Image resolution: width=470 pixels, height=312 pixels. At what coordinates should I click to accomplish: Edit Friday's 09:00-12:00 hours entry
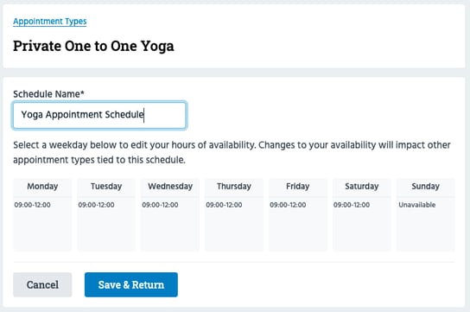288,205
